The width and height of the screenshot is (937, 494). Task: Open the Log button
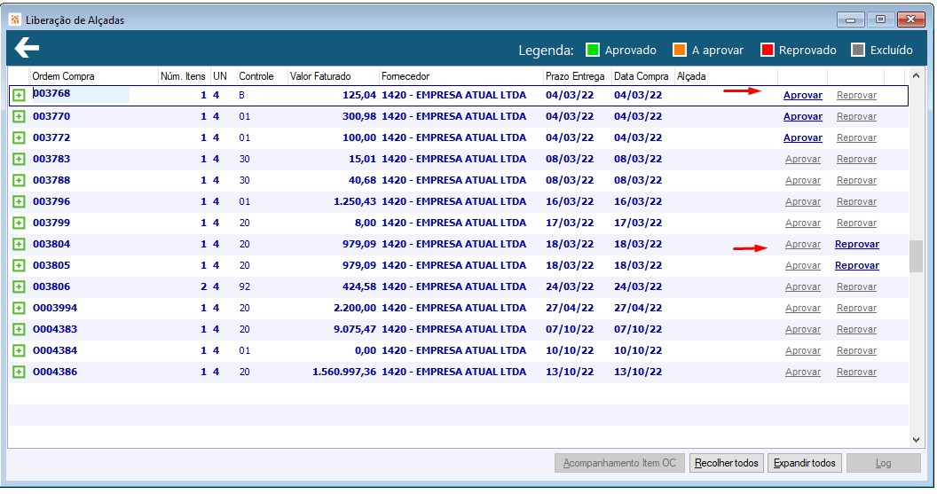(883, 463)
